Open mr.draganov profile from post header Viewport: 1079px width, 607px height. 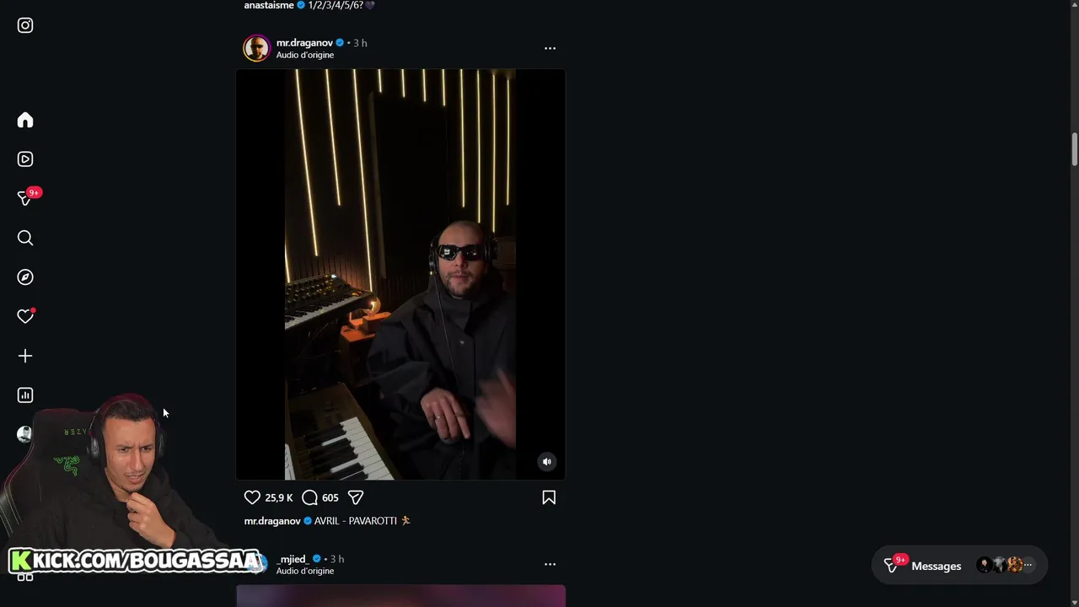coord(304,43)
